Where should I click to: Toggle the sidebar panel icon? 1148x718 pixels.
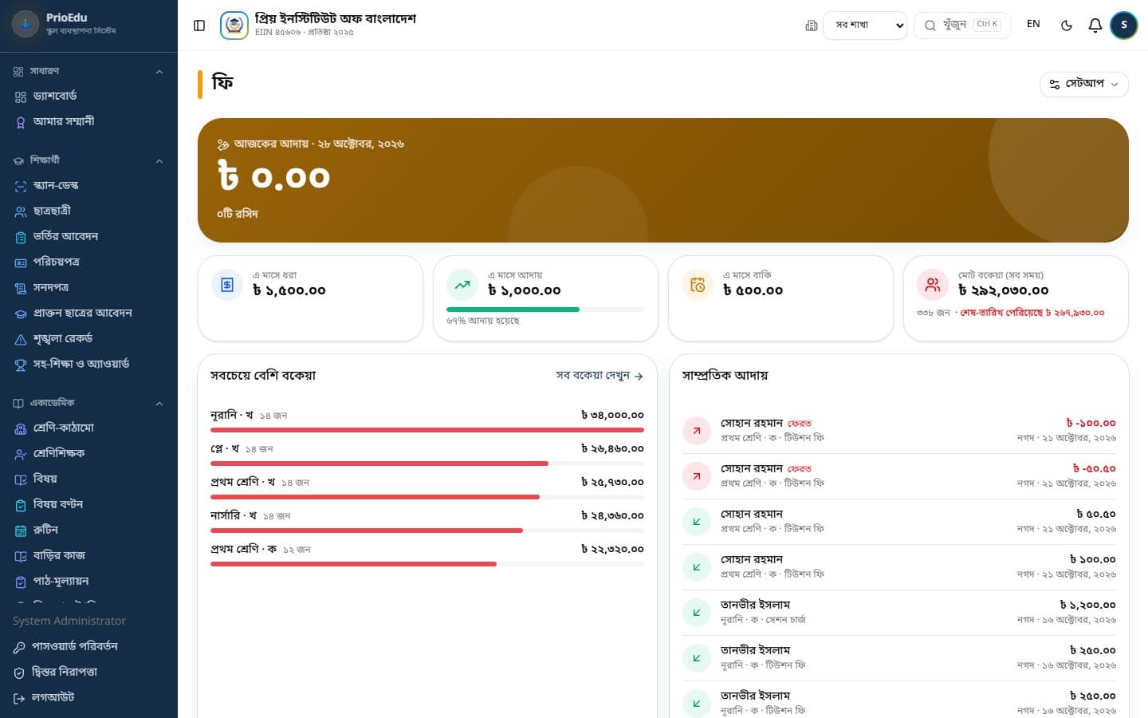(x=199, y=26)
